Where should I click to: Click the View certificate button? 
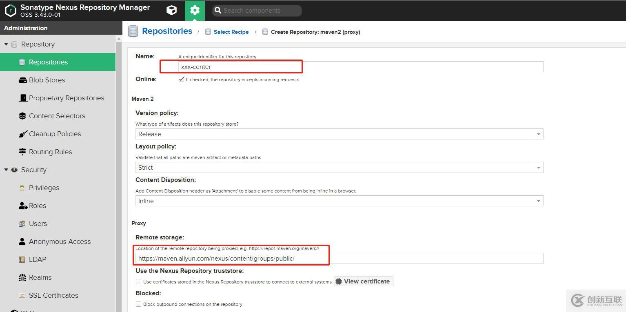[x=364, y=281]
